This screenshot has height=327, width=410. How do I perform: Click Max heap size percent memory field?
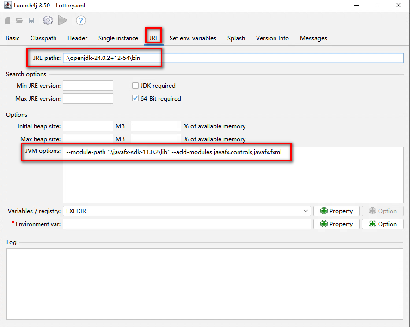pos(156,138)
